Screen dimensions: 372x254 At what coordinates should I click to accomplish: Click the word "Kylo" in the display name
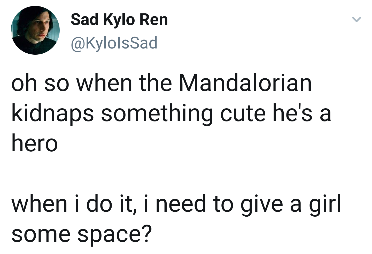coord(119,20)
